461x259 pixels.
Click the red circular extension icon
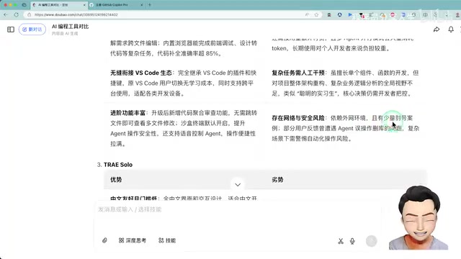click(x=393, y=14)
